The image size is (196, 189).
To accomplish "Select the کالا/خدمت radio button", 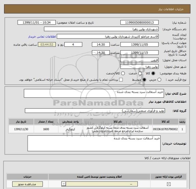I will point(123,73).
